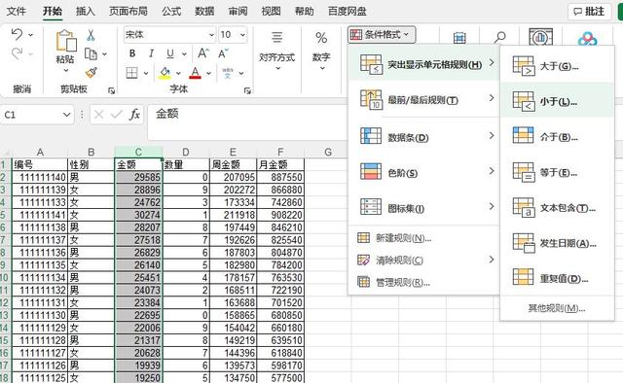Image resolution: width=623 pixels, height=383 pixels.
Task: Expand the underline style arrow
Action: click(x=184, y=54)
